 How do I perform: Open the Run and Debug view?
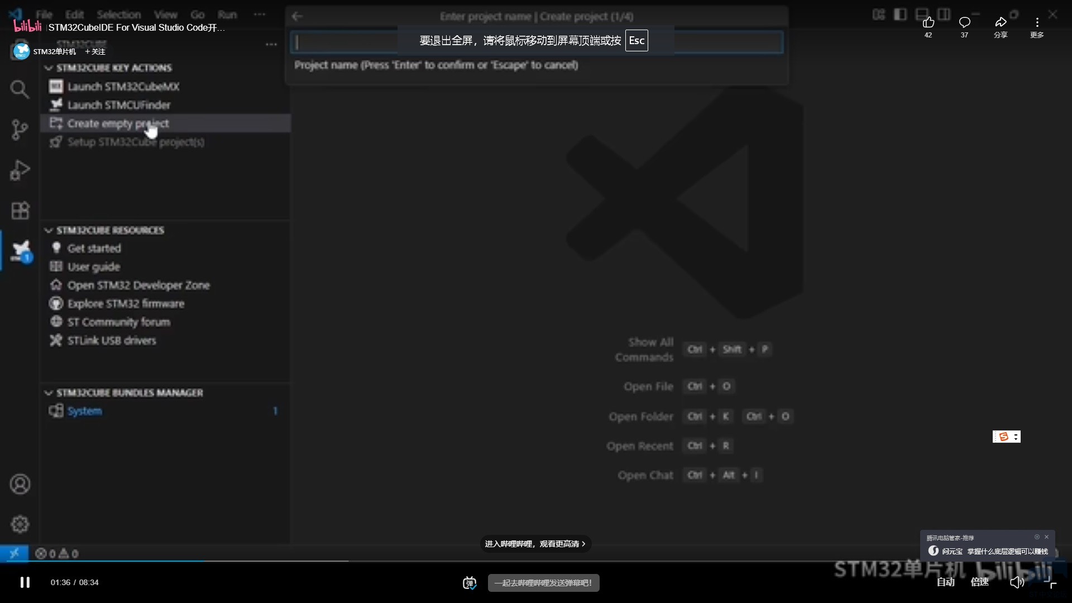[x=20, y=170]
